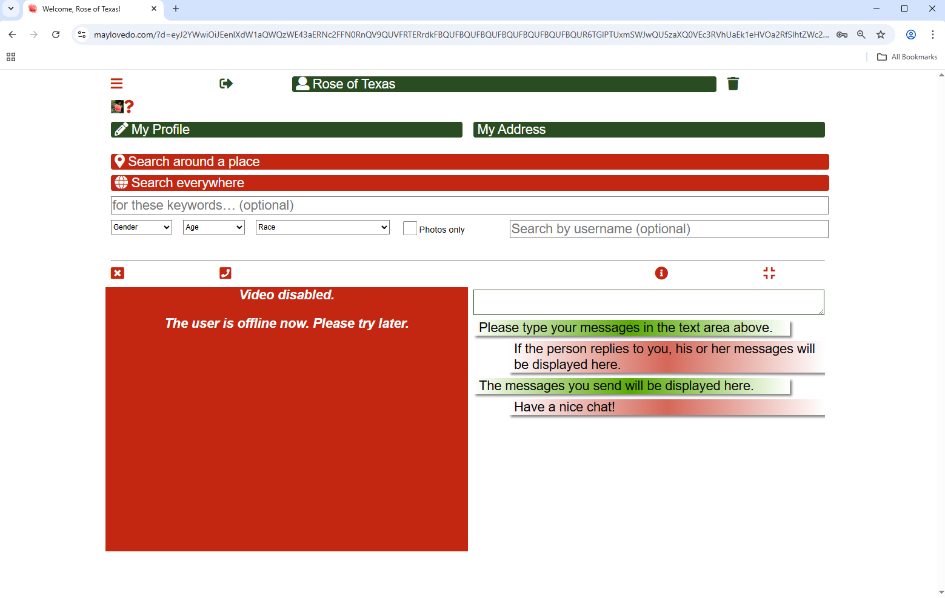Viewport: 945px width, 598px height.
Task: Click Search everywhere button
Action: point(470,183)
